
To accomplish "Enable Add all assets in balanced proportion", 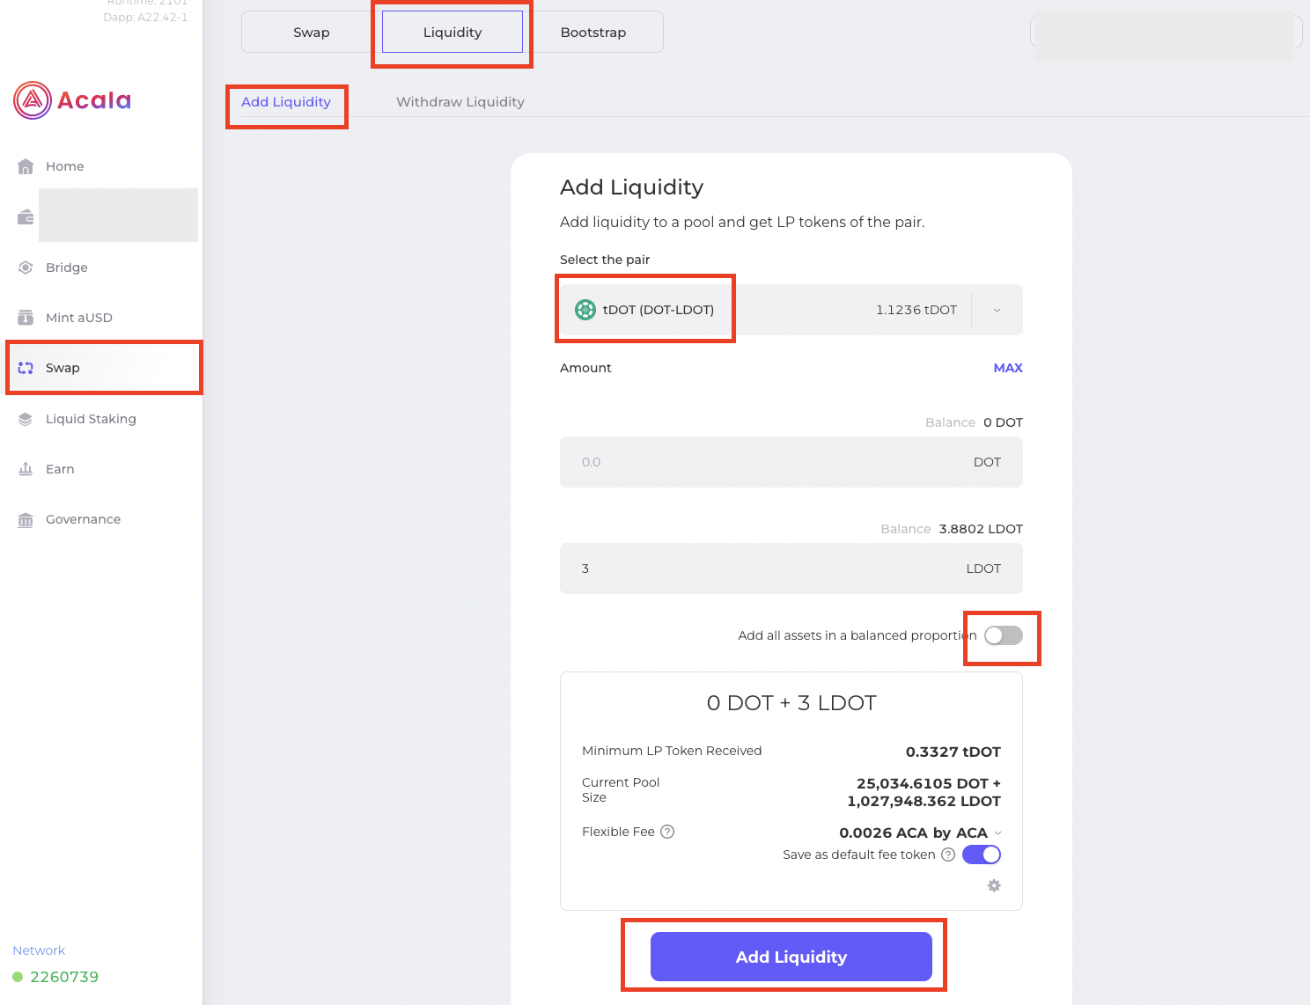I will [x=1004, y=635].
